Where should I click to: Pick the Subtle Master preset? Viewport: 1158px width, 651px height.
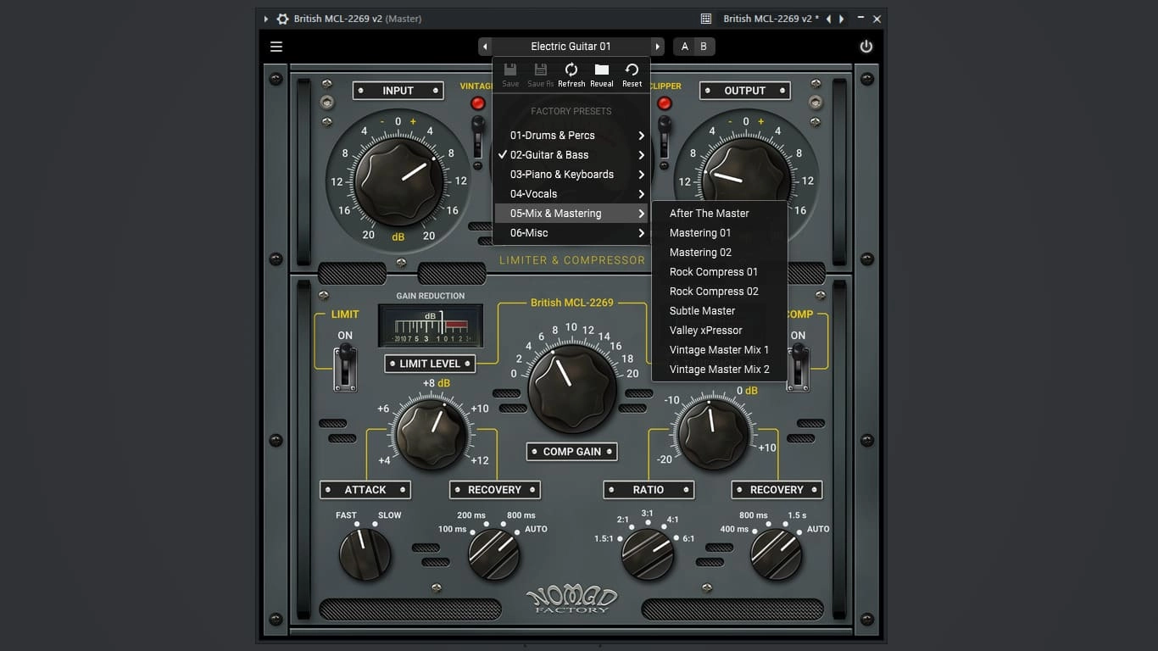[720, 311]
